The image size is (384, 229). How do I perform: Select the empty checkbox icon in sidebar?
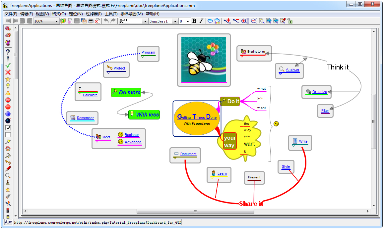[8, 135]
